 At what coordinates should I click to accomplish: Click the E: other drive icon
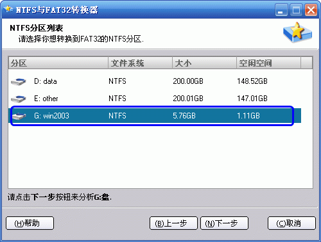pyautogui.click(x=19, y=99)
